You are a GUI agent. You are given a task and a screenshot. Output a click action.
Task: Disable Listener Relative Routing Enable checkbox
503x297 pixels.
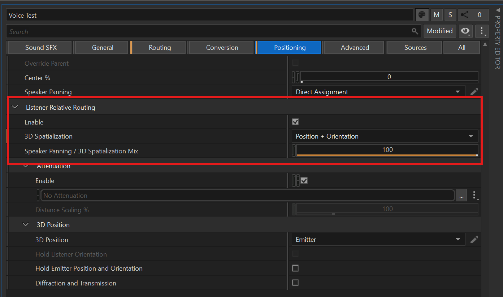coord(295,122)
